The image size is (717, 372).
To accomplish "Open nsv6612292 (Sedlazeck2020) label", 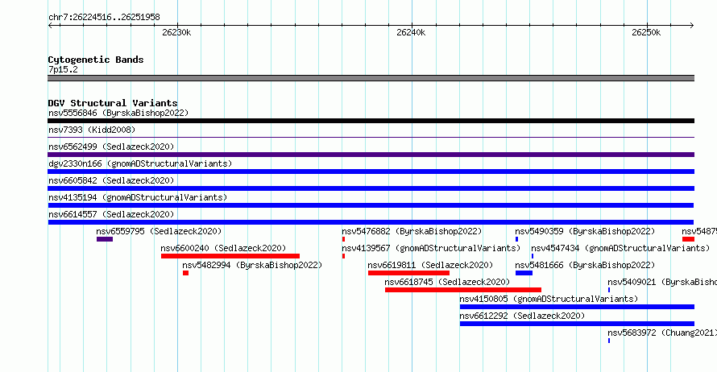I will pos(522,316).
